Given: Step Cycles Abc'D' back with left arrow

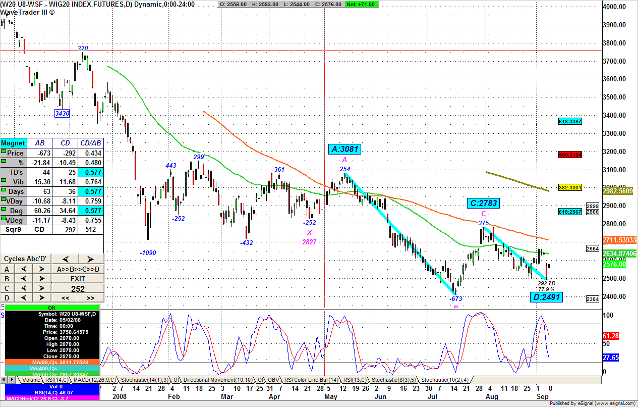Looking at the screenshot, I should 65,259.
